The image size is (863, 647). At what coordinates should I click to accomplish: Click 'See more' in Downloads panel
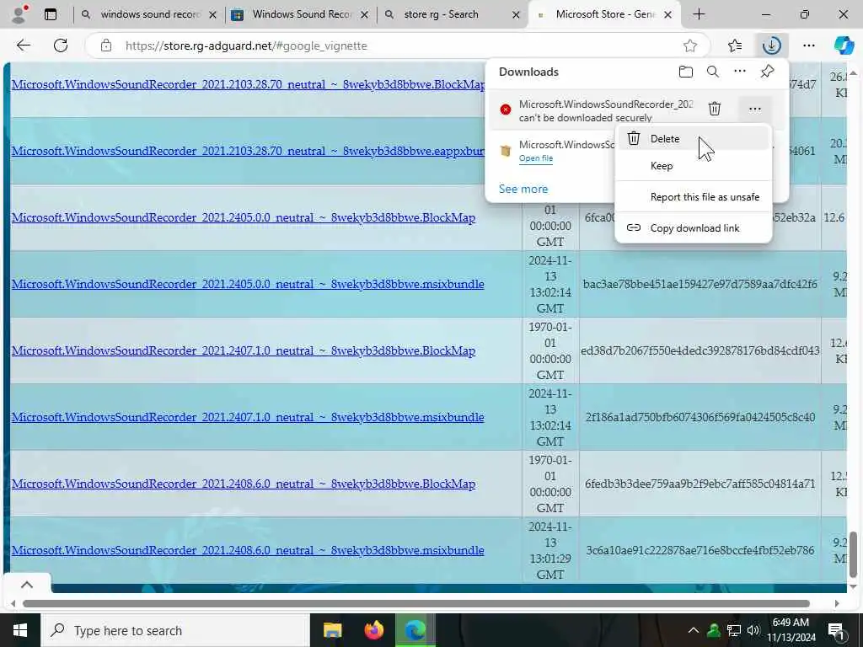523,189
